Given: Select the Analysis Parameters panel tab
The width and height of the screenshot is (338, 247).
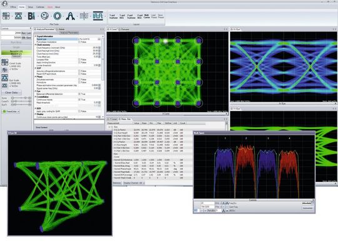Looking at the screenshot, I should click(x=45, y=29).
